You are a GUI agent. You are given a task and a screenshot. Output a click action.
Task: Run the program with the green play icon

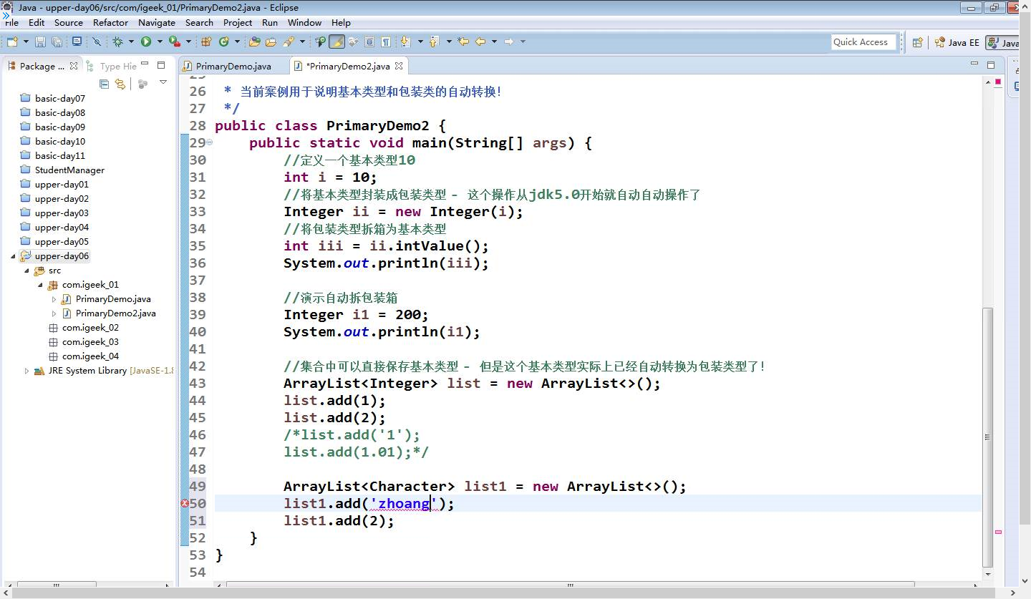[x=146, y=42]
